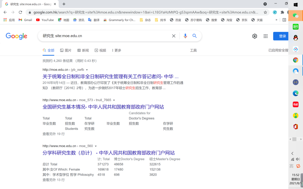Click the Grammarly extension icon
This screenshot has width=303, height=189.
[x=274, y=12]
